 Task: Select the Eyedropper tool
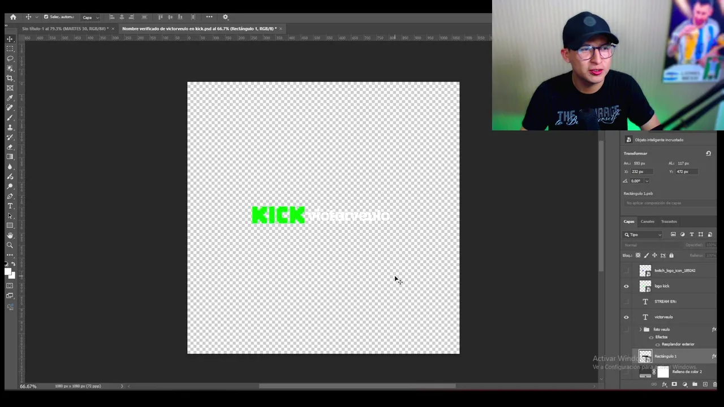(x=10, y=98)
